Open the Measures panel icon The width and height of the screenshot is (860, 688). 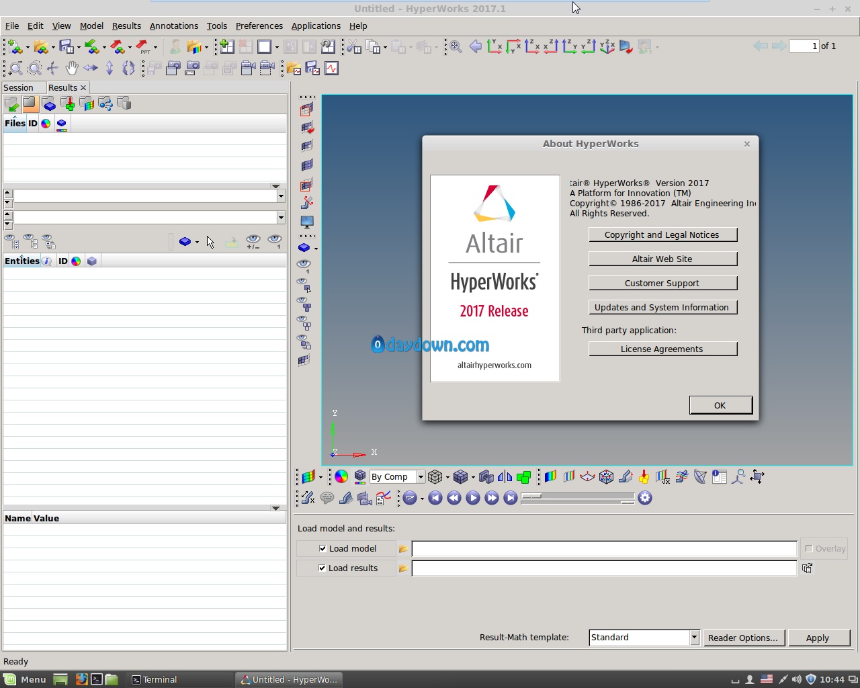[308, 498]
